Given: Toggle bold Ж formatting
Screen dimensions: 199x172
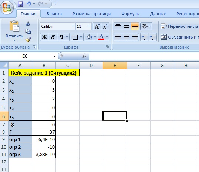Looking at the screenshot, I should 44,37.
